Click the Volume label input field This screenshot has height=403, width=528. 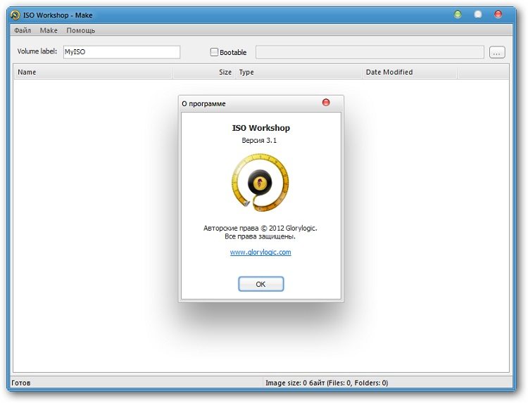tap(122, 52)
